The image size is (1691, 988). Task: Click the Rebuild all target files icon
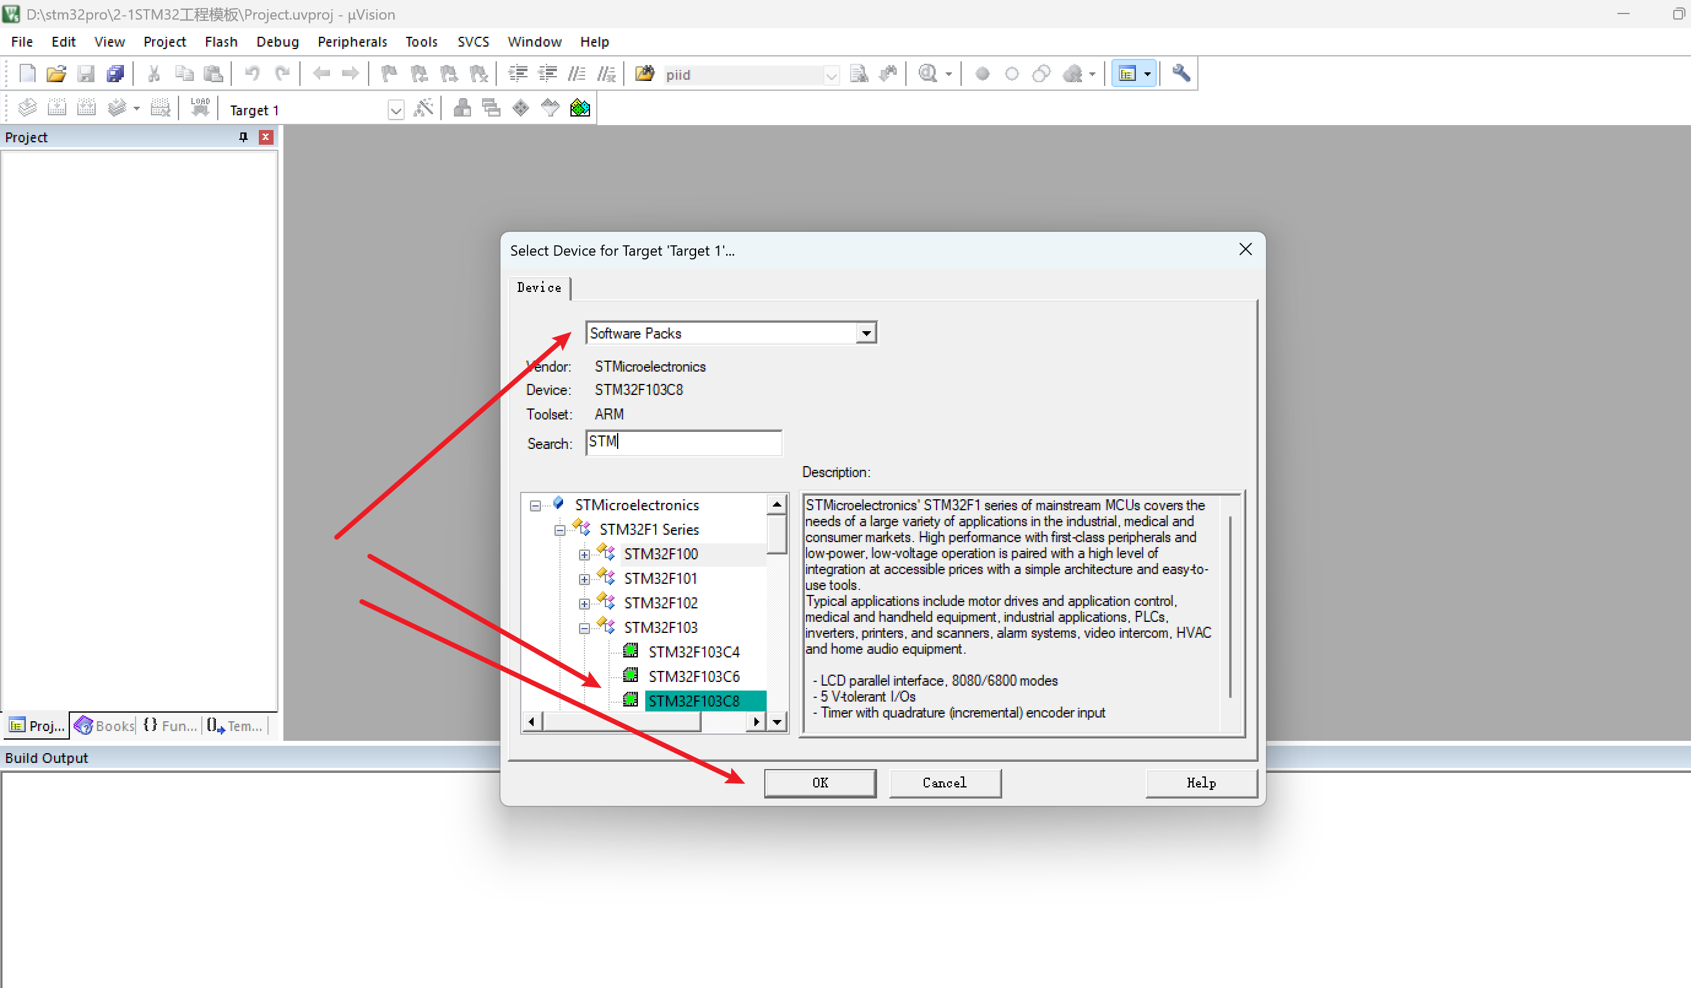86,108
